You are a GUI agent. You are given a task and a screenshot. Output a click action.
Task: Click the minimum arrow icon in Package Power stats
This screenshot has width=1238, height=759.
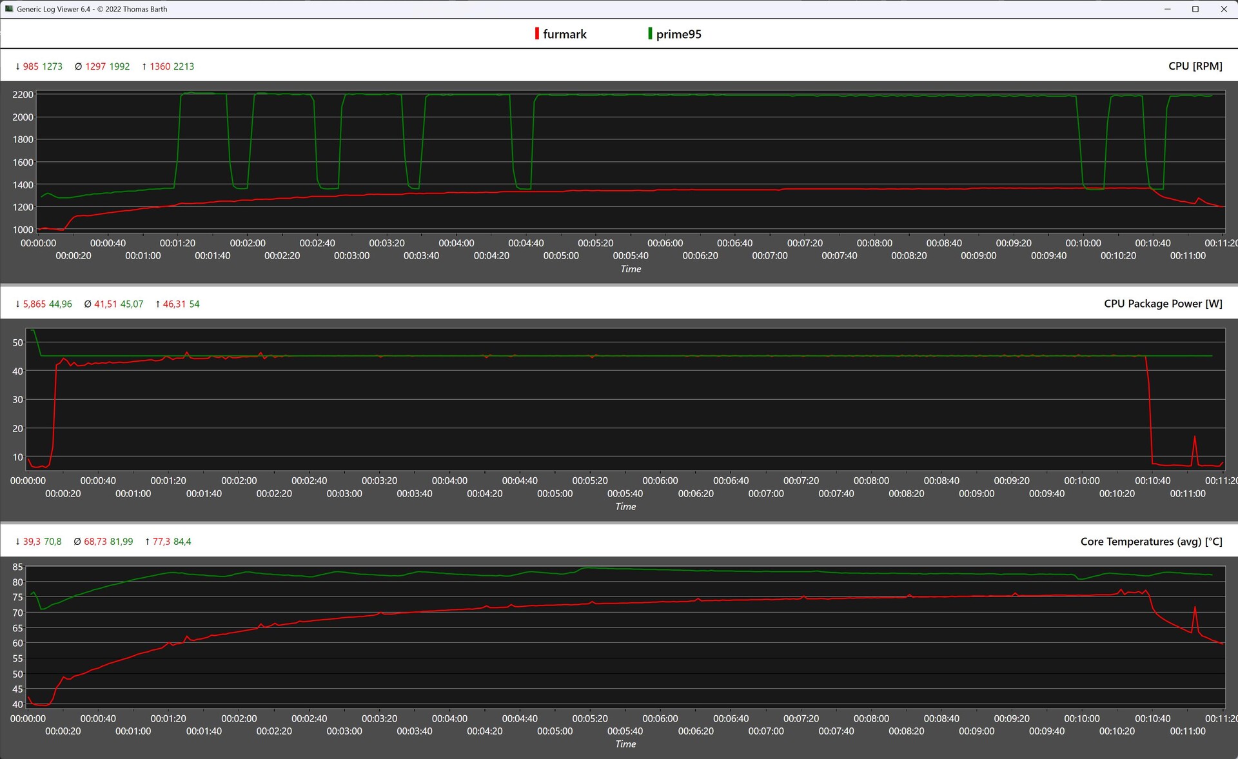tap(17, 304)
